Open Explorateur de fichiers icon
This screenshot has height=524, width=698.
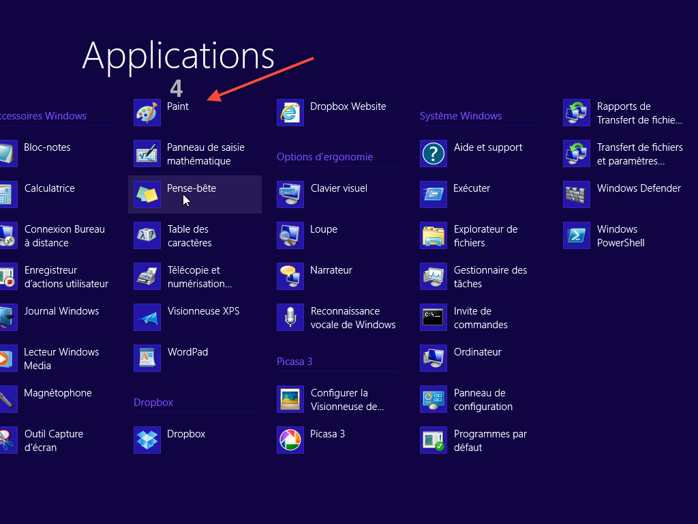(434, 235)
